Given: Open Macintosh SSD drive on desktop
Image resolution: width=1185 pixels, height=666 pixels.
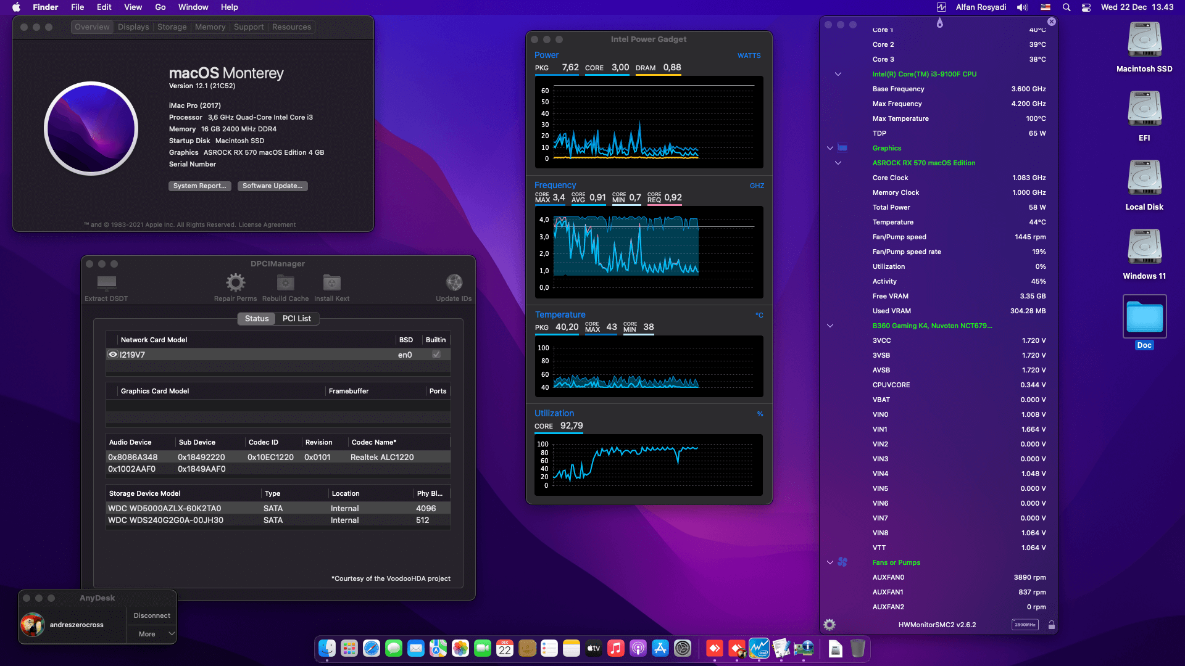Looking at the screenshot, I should (1144, 40).
